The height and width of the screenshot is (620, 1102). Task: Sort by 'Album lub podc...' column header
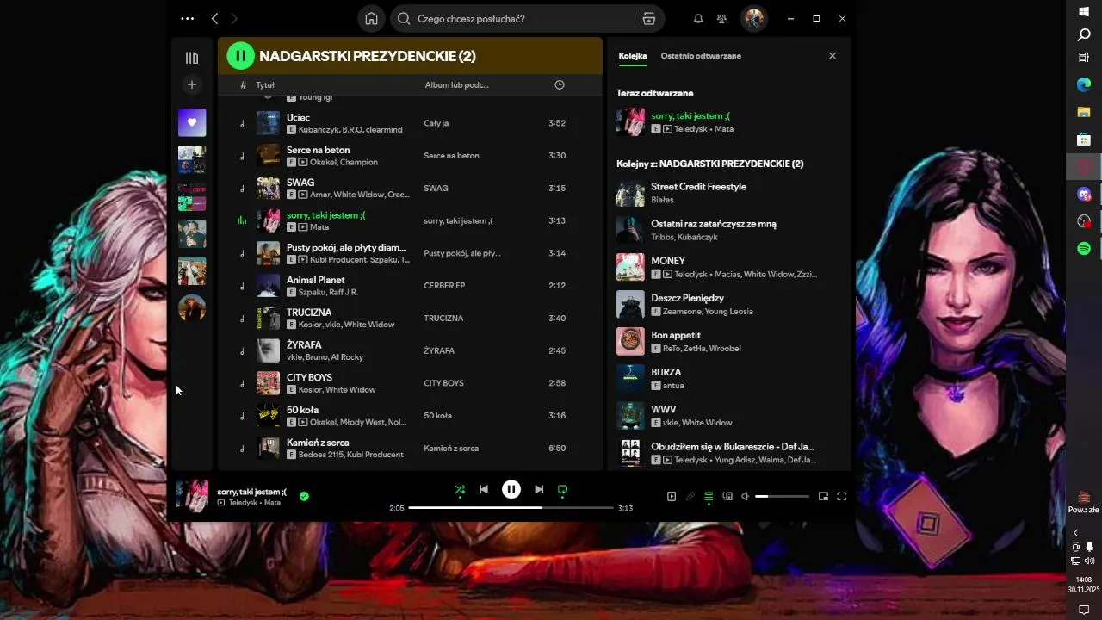click(456, 85)
